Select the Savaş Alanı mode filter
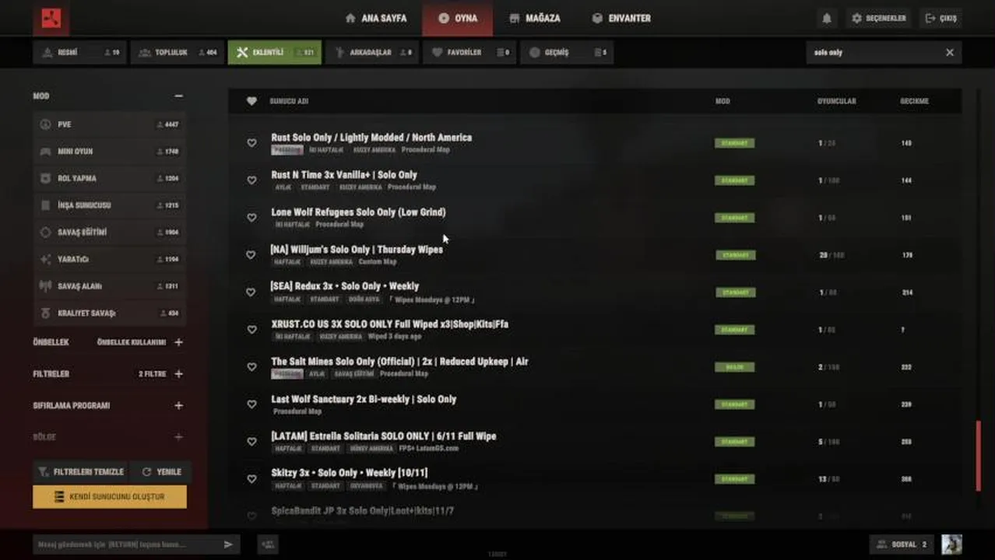The height and width of the screenshot is (560, 995). pyautogui.click(x=110, y=286)
